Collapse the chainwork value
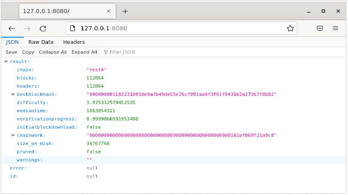This screenshot has height=195, width=348. pyautogui.click(x=13, y=135)
